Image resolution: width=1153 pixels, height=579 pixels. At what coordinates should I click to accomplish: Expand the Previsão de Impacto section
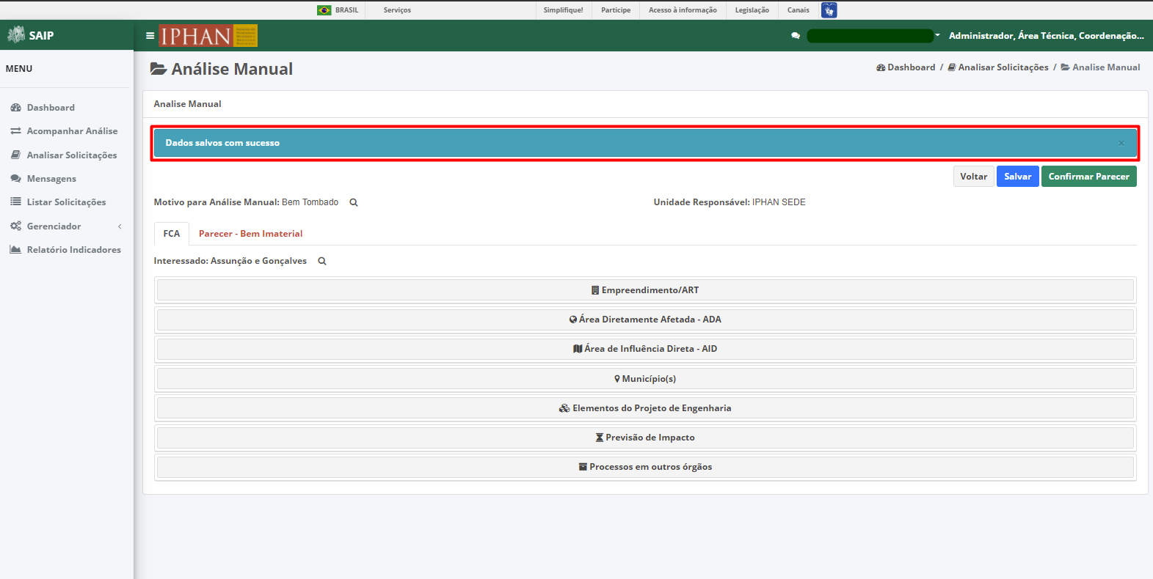(645, 438)
